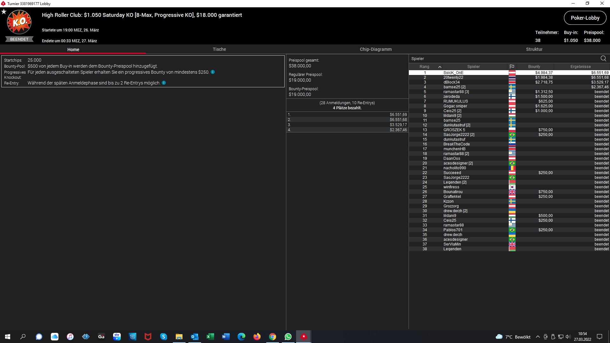Sort the list by Bounty column
This screenshot has height=343, width=610.
click(x=534, y=67)
